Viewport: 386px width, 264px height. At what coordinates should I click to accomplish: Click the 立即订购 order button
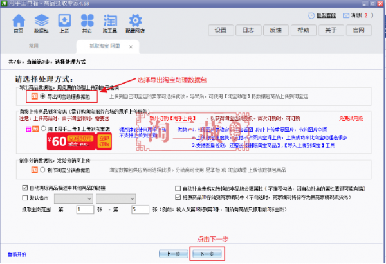104,141
